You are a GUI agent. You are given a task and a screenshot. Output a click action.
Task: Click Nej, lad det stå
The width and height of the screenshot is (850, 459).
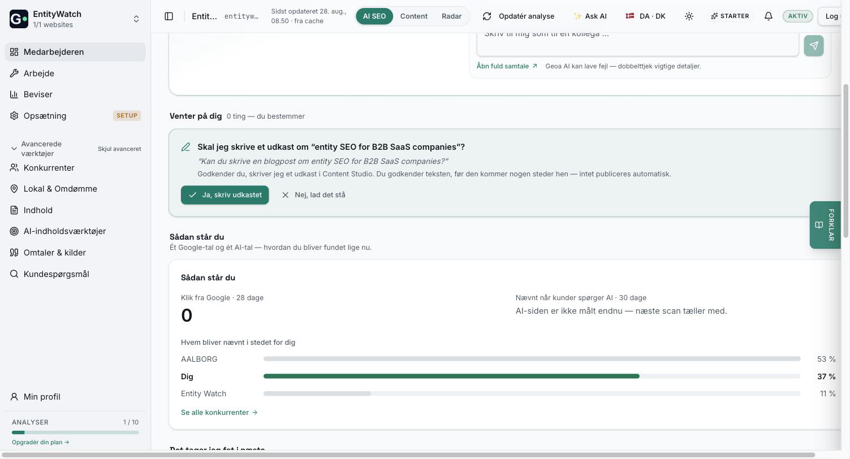313,195
